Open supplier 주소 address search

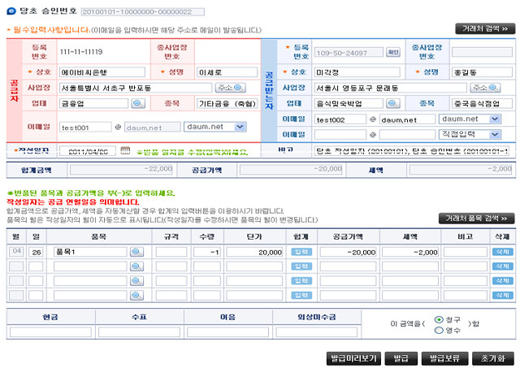coord(231,88)
